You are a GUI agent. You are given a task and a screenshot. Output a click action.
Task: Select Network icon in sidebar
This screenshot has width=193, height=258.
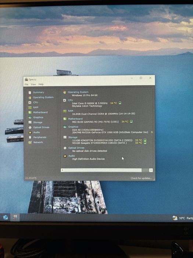[x=30, y=143]
